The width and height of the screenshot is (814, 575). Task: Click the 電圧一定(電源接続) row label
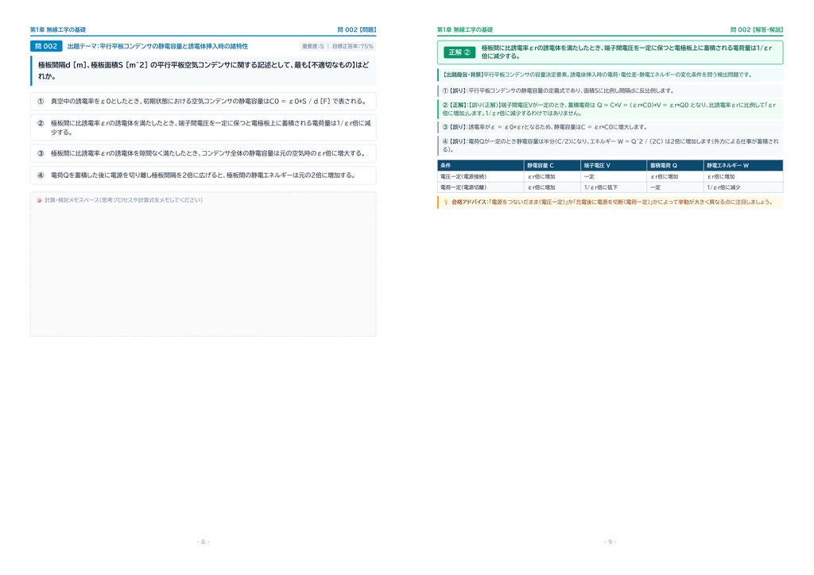tap(481, 176)
